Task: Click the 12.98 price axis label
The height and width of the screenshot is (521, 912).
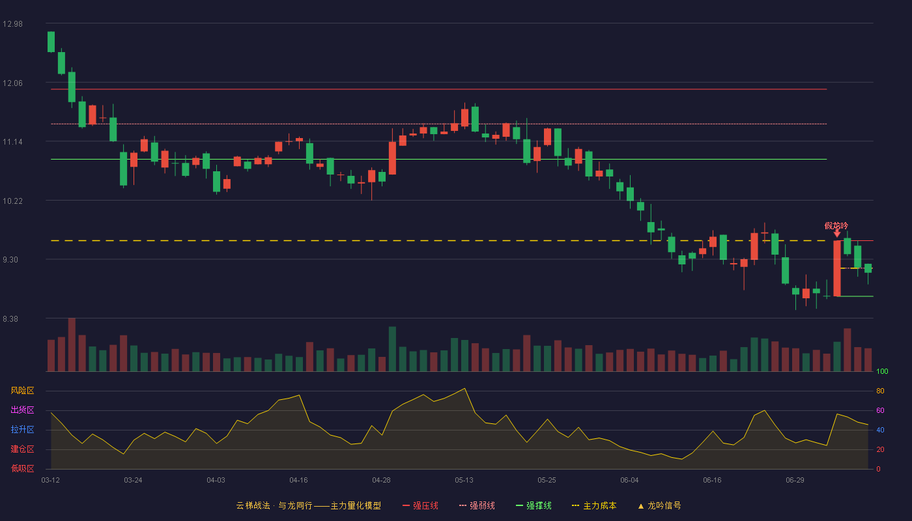Action: [x=12, y=24]
